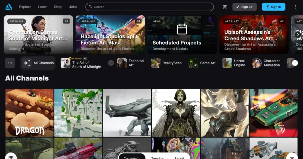Click the three-dots channel options button
Screen dimensions: 303x159
[10, 63]
